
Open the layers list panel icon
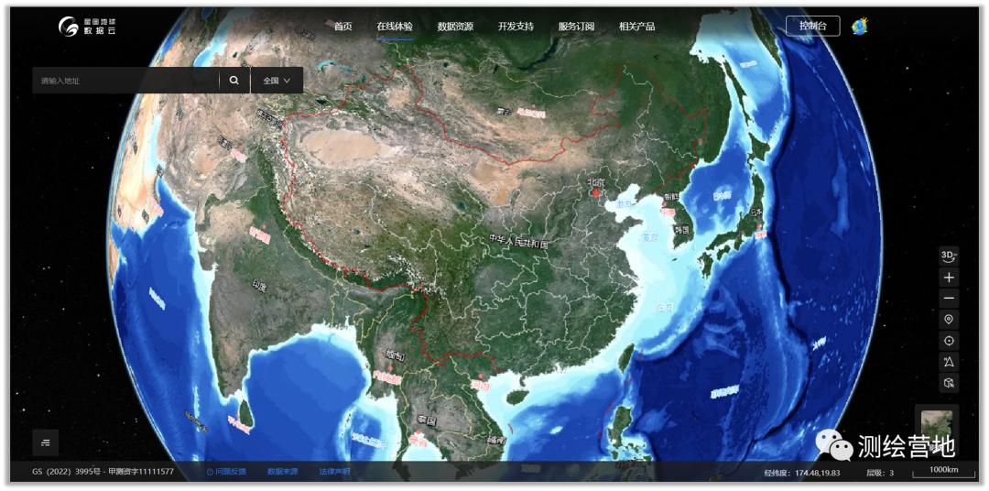pos(46,442)
